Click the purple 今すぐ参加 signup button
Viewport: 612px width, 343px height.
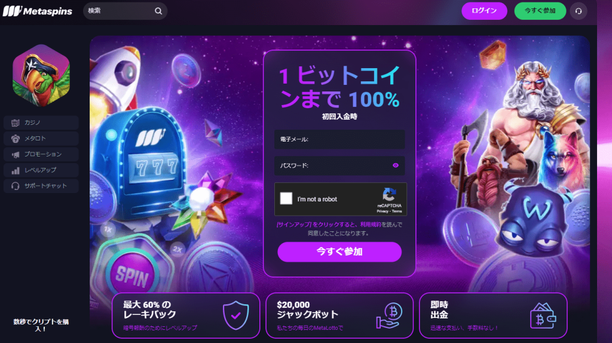click(x=339, y=252)
